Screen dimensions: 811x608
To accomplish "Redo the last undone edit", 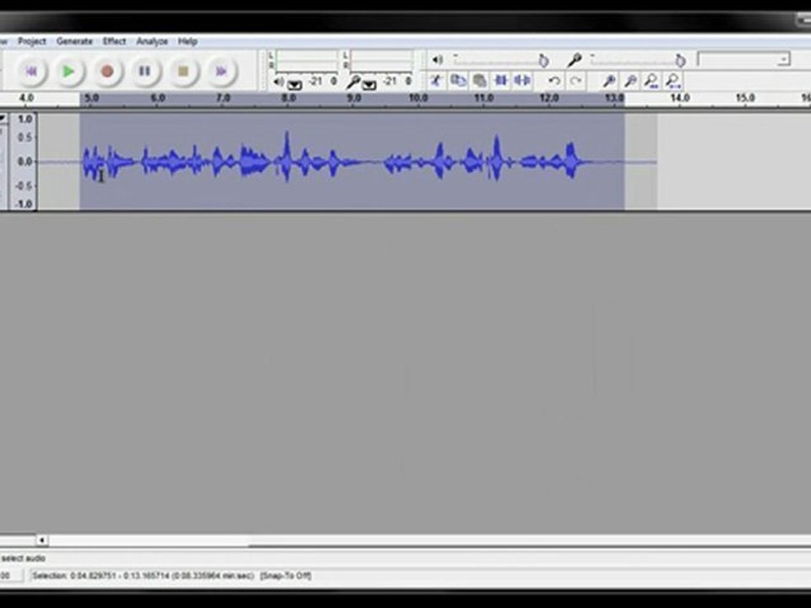I will (575, 81).
